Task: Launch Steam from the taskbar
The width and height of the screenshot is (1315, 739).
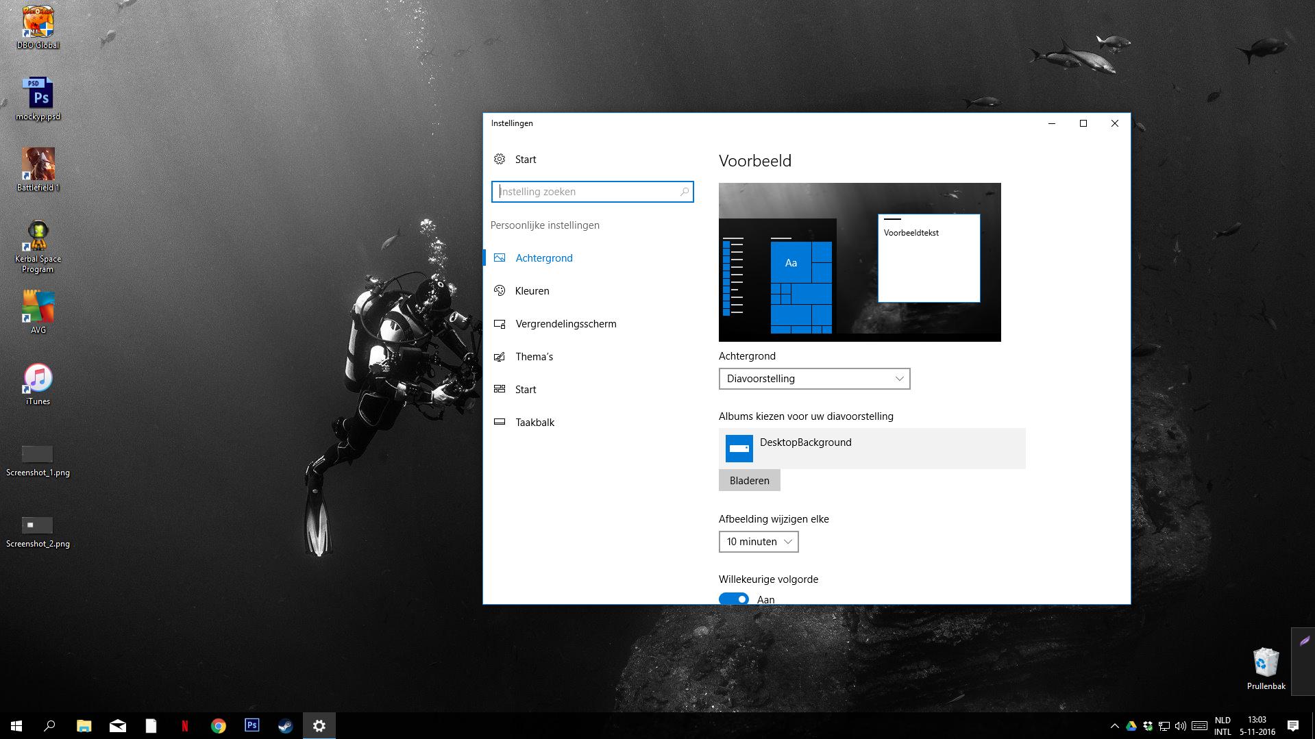Action: (285, 726)
